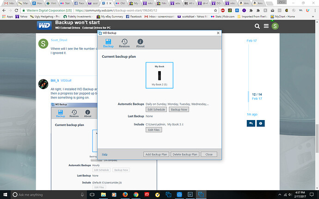The image size is (319, 199).
Task: Switch to Gmail Inbox browser tab
Action: [x=9, y=3]
